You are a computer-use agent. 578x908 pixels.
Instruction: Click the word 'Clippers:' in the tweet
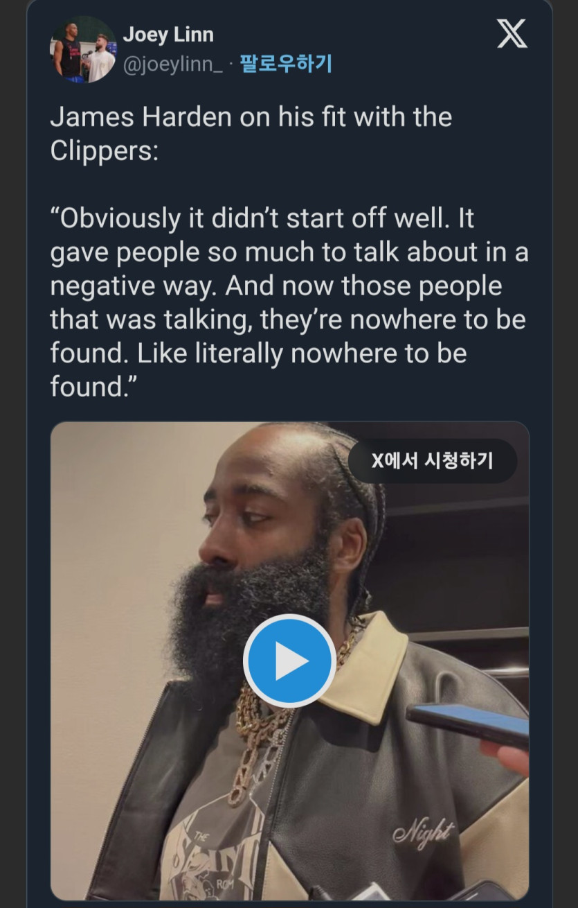[104, 150]
